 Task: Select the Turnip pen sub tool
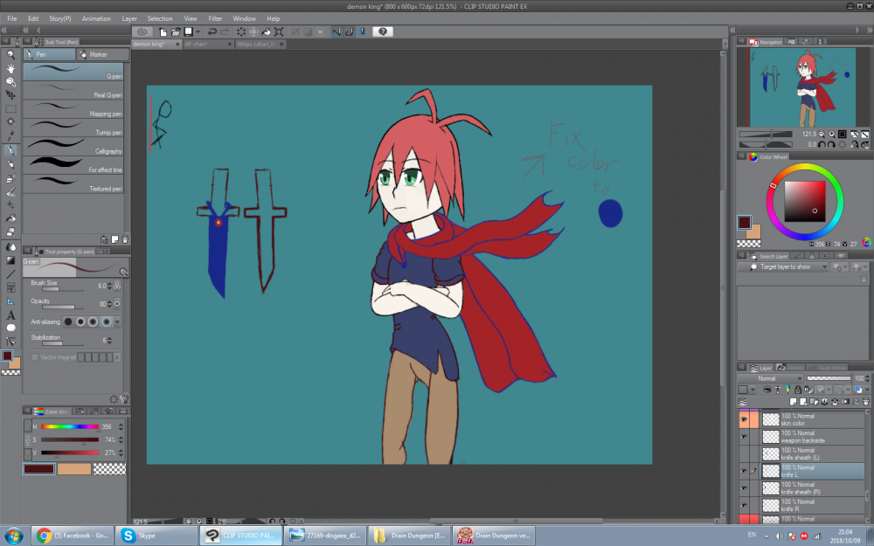[73, 128]
